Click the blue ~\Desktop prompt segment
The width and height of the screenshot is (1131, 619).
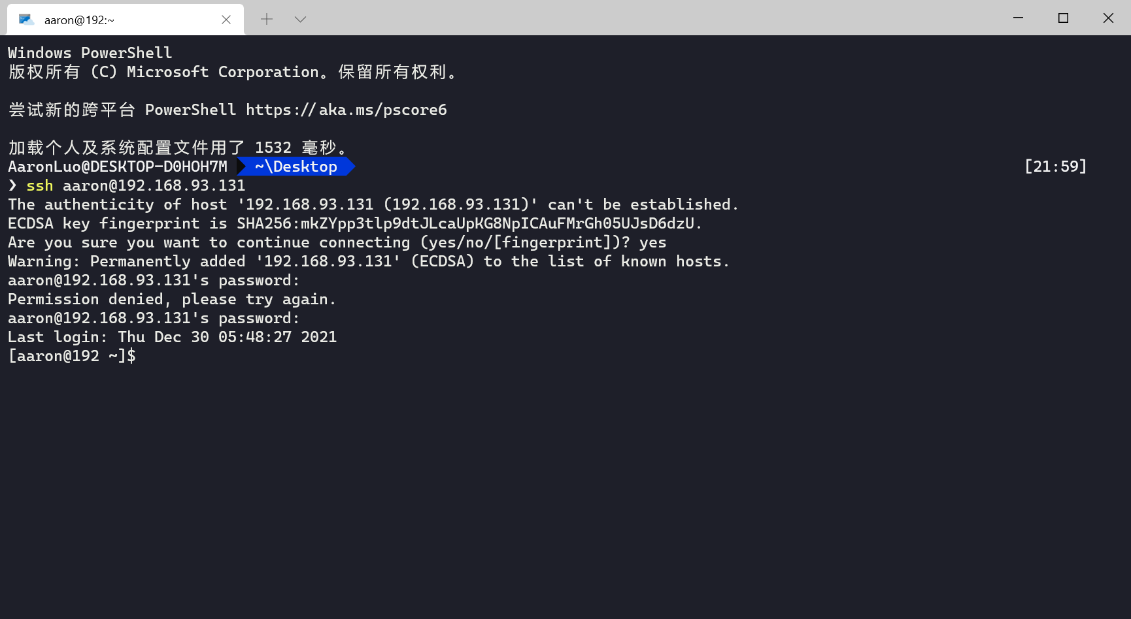pos(295,167)
